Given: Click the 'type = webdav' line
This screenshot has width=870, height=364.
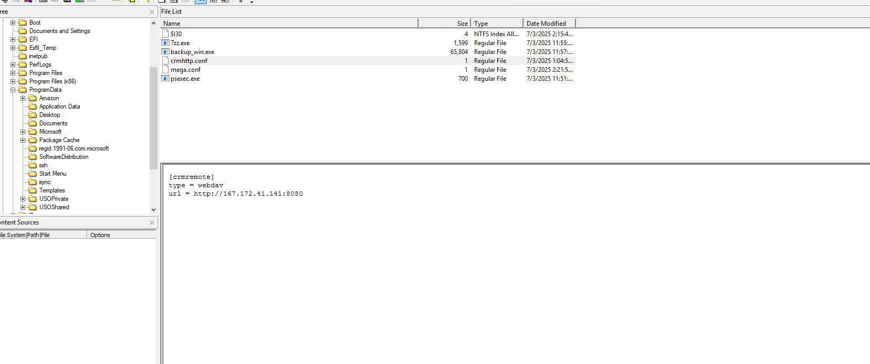Looking at the screenshot, I should coord(196,186).
